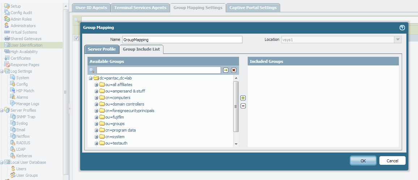Click the green arrow apply-filter icon

226,70
